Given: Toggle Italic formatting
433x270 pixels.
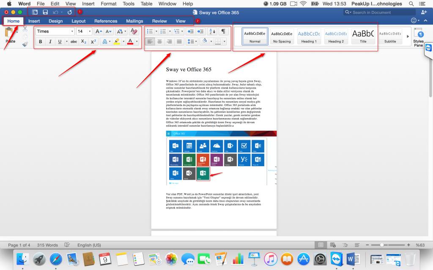Looking at the screenshot, I should pos(50,42).
